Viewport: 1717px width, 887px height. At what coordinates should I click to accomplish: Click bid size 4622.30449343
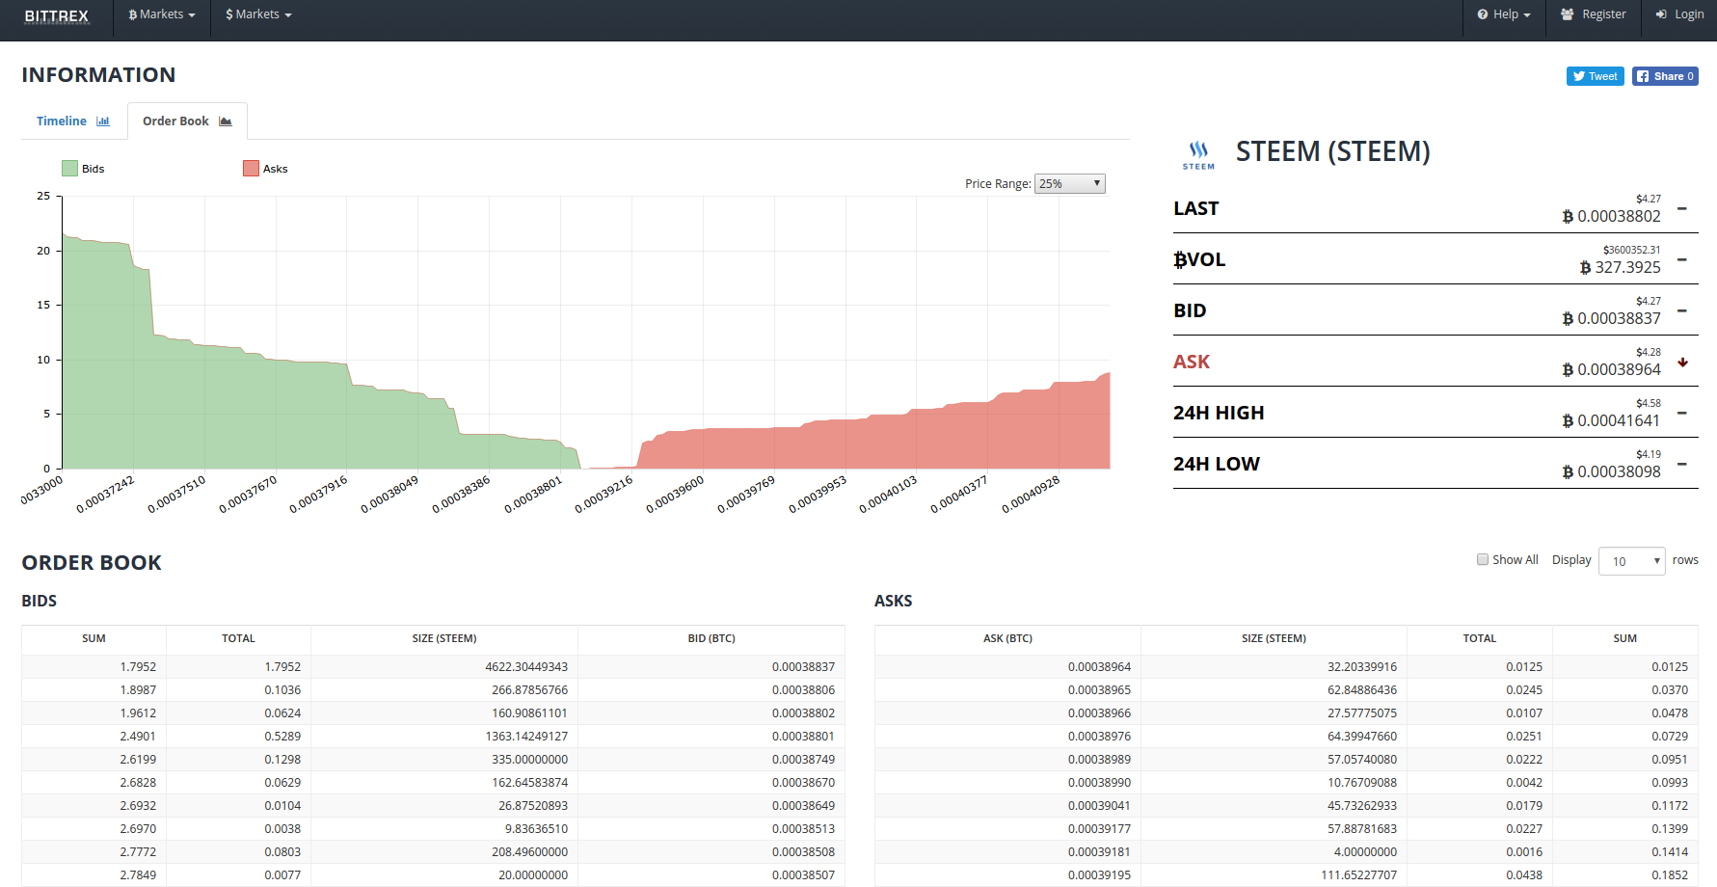coord(526,667)
